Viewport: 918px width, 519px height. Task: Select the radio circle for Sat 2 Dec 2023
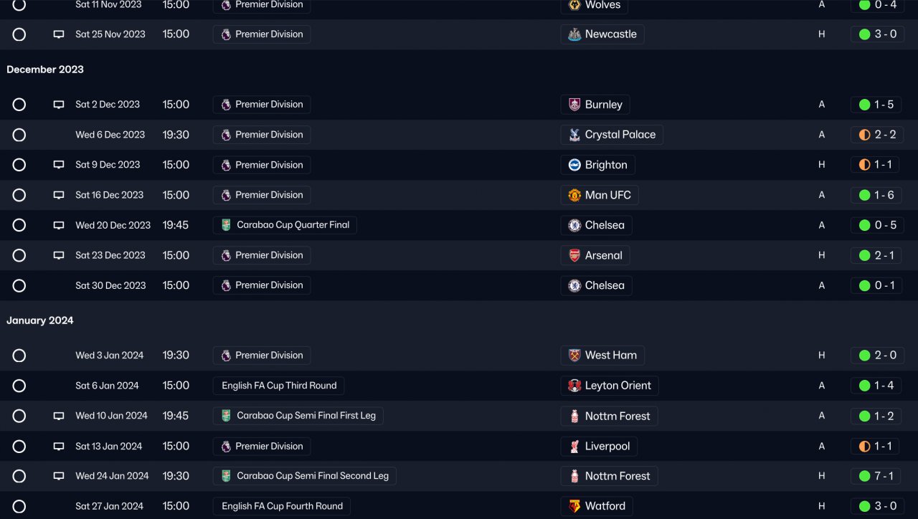tap(19, 105)
